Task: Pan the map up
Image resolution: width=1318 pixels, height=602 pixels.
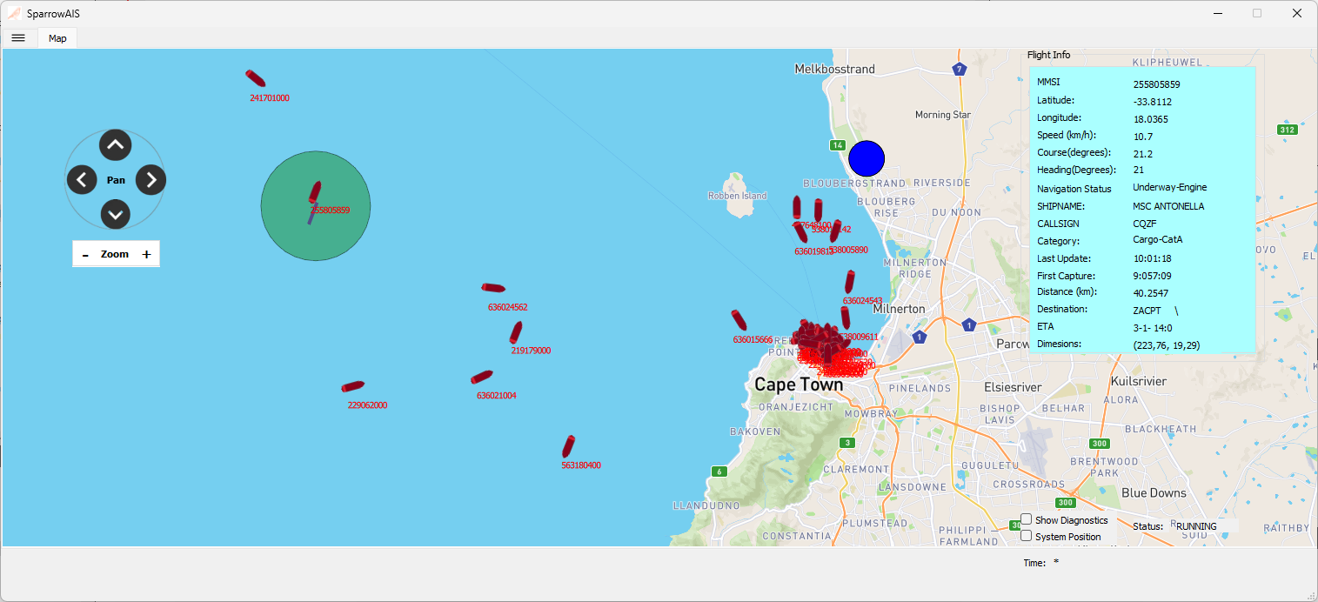Action: coord(116,144)
